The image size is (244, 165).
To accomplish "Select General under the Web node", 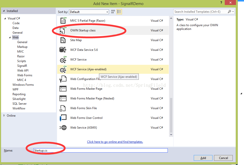I will [22, 42].
